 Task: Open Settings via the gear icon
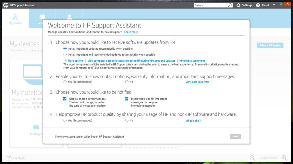238,5
